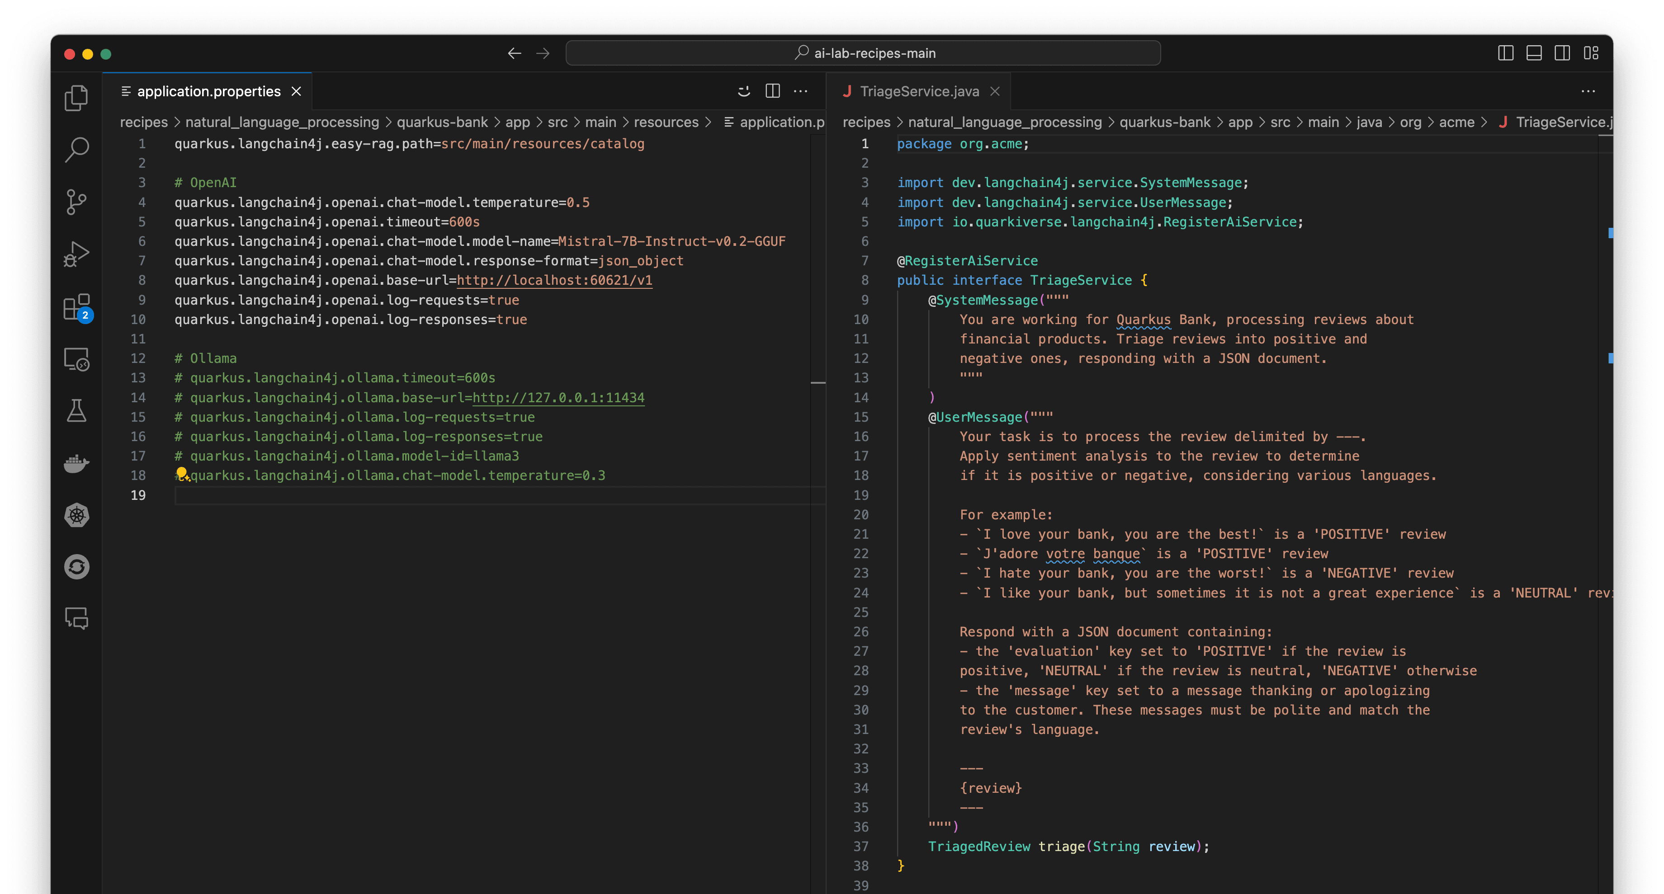Screen dimensions: 1664x894
Task: Click the 'json_object' response format value
Action: (640, 261)
